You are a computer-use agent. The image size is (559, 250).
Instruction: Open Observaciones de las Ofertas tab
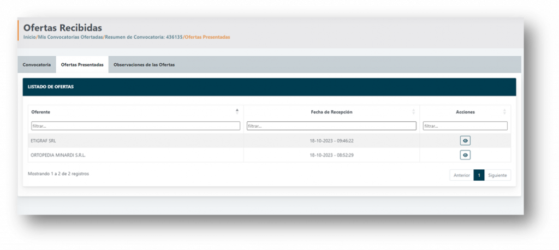(144, 65)
